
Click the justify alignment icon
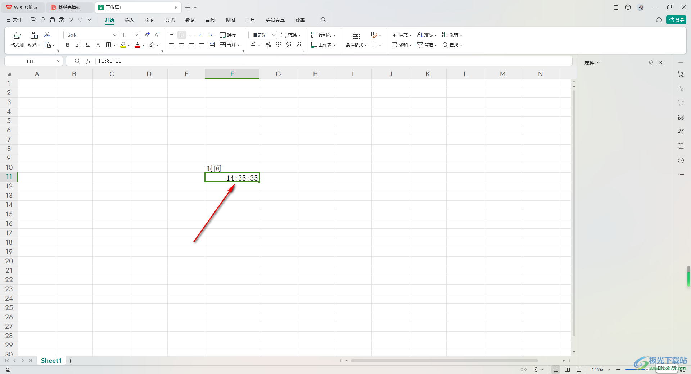pos(202,45)
